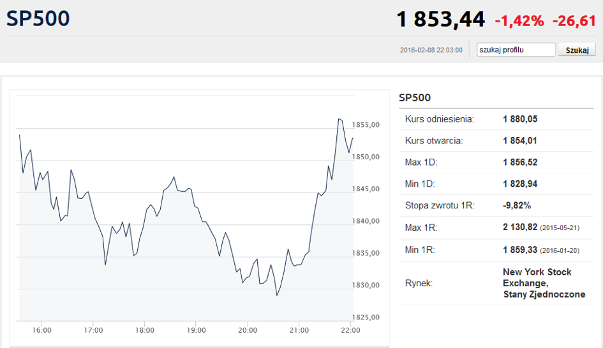This screenshot has width=603, height=348.
Task: Click the -26,61 point change
Action: click(x=574, y=21)
